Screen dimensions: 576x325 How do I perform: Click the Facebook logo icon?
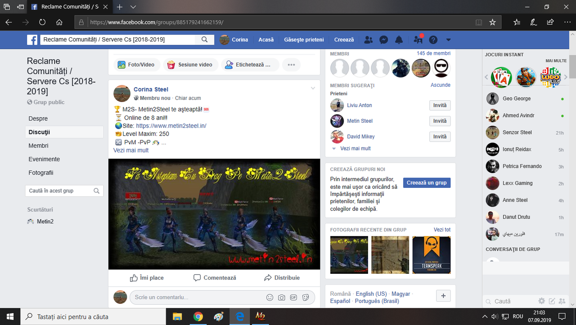point(32,40)
